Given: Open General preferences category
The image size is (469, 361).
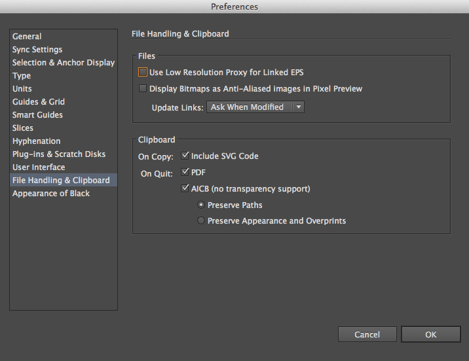Looking at the screenshot, I should click(27, 37).
